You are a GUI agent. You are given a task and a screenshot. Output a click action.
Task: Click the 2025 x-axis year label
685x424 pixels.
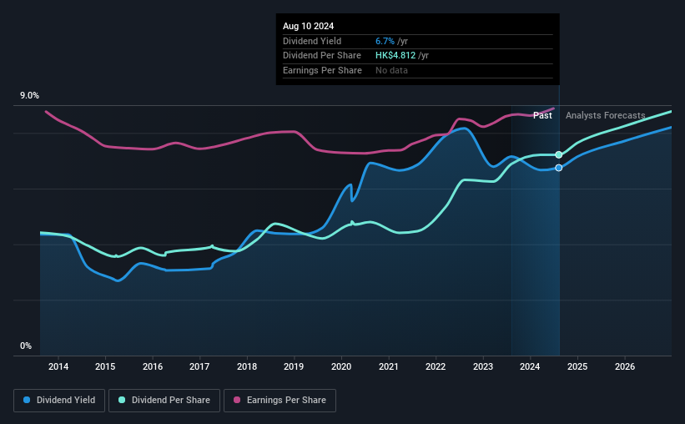(577, 366)
